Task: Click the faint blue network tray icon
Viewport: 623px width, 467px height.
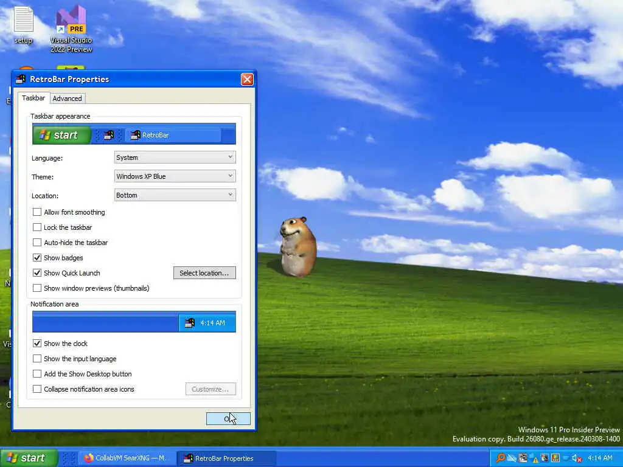Action: (565, 458)
